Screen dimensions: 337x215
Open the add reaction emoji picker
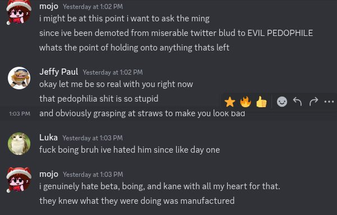click(x=282, y=102)
